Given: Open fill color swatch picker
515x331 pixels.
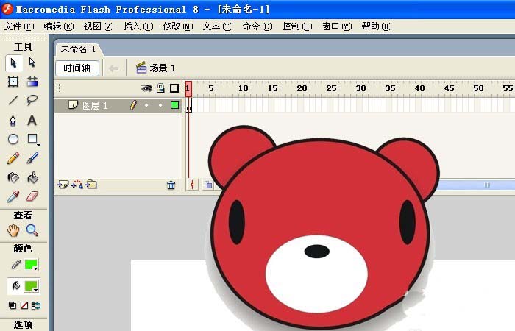Looking at the screenshot, I should pyautogui.click(x=32, y=286).
